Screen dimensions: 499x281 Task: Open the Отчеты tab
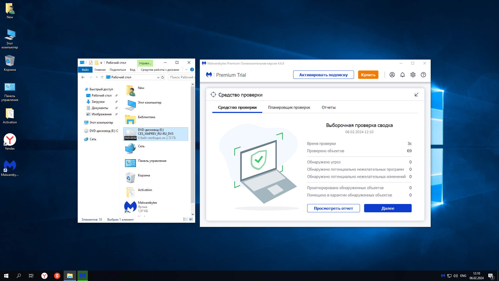[x=329, y=107]
